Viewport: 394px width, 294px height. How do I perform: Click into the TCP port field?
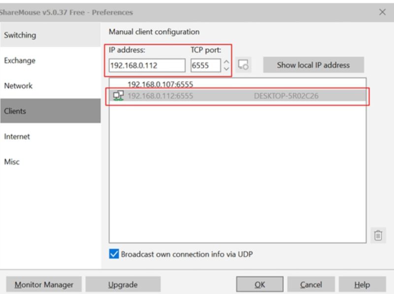coord(205,66)
